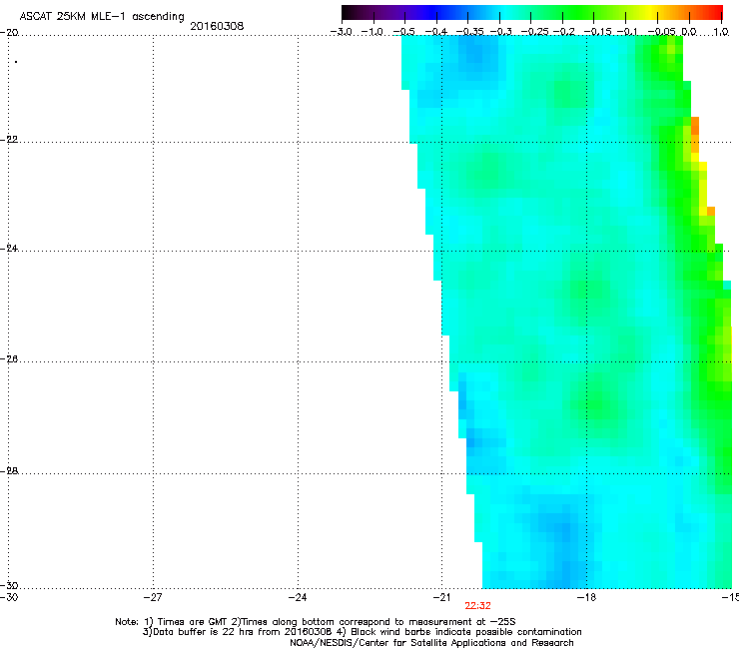Click the -0.5 color scale label

pyautogui.click(x=404, y=32)
